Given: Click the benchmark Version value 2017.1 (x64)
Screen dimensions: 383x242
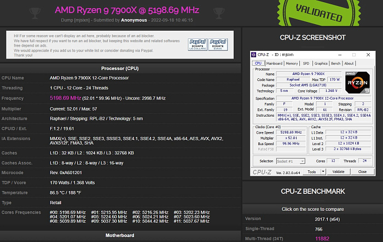Looking at the screenshot, I should click(x=327, y=219).
